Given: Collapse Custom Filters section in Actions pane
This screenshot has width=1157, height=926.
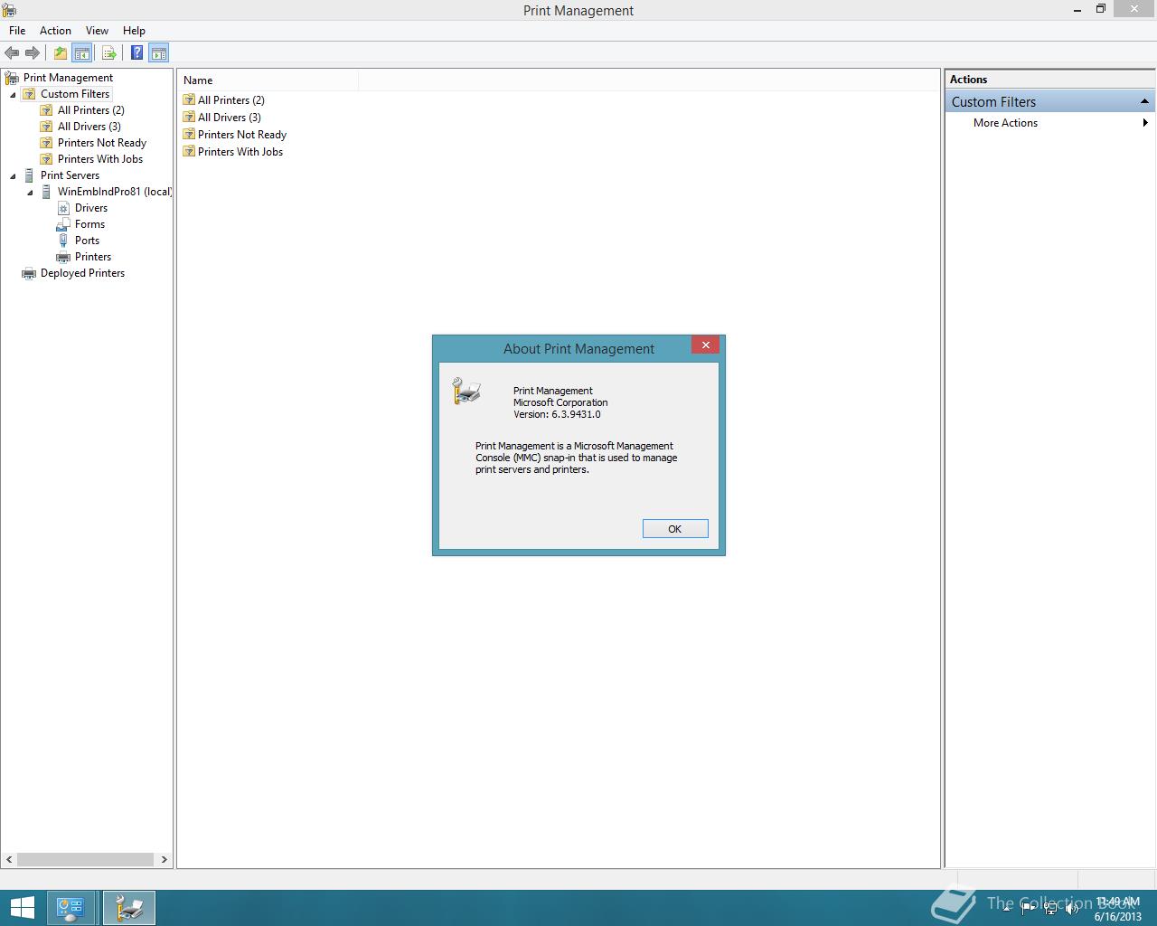Looking at the screenshot, I should [1144, 102].
